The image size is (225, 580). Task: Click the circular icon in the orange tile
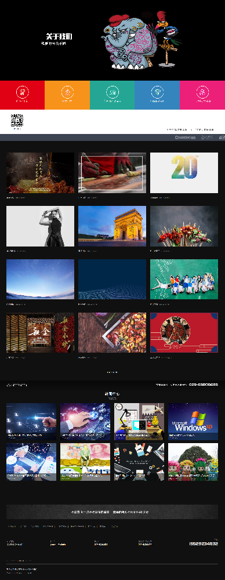(x=67, y=92)
